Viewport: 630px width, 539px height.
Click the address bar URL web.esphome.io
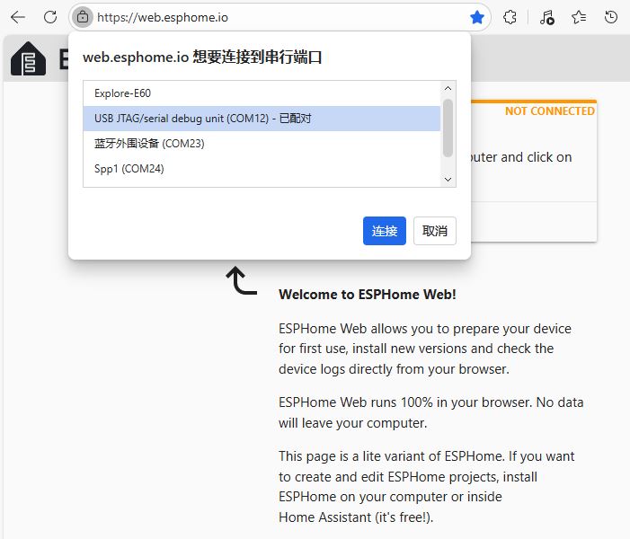[x=163, y=18]
